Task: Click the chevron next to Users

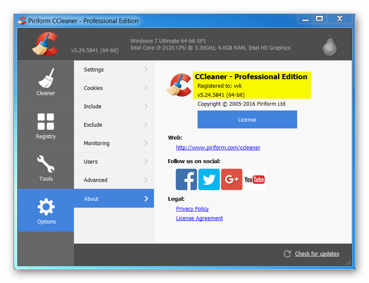Action: (x=146, y=161)
